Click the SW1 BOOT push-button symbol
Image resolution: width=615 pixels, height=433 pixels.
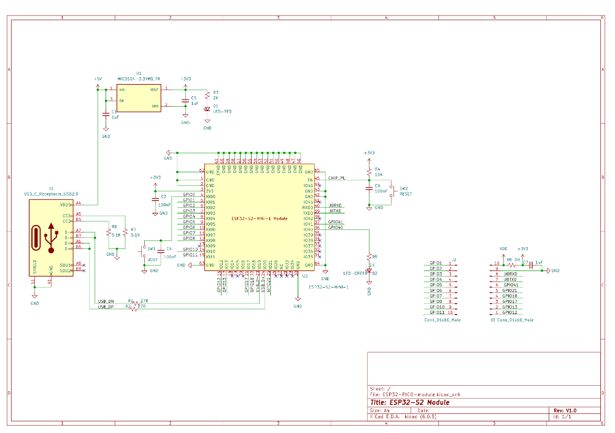[x=143, y=251]
